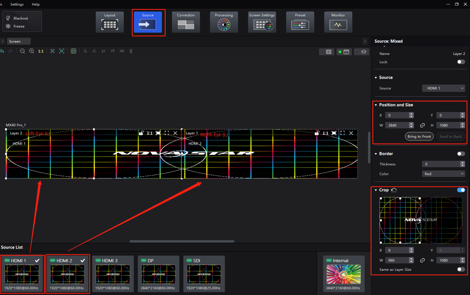Screen dimensions: 470x295
Task: Click the distribute vertically icon
Action: (131, 51)
